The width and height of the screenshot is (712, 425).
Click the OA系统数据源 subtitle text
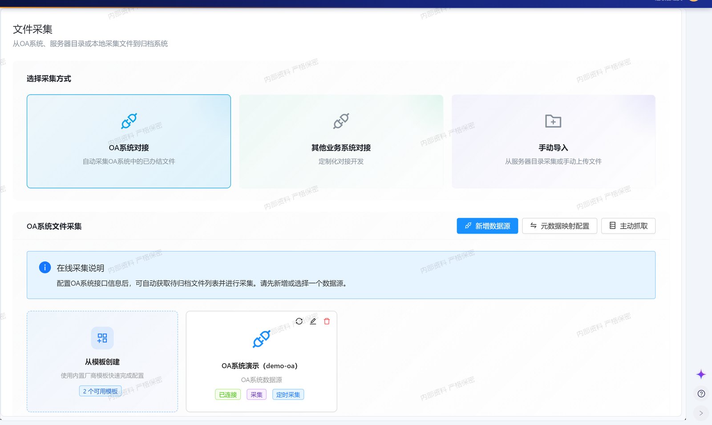[x=262, y=380]
